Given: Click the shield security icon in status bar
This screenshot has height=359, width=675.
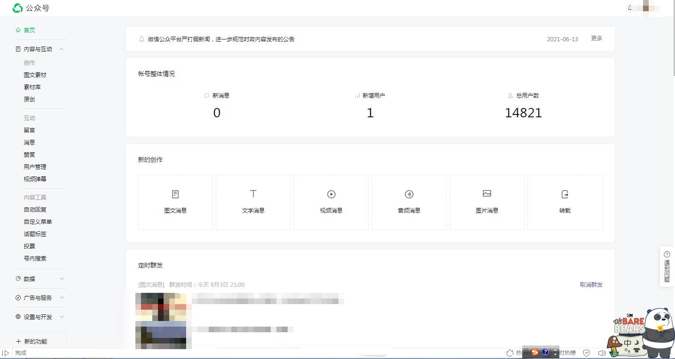Looking at the screenshot, I should (586, 353).
